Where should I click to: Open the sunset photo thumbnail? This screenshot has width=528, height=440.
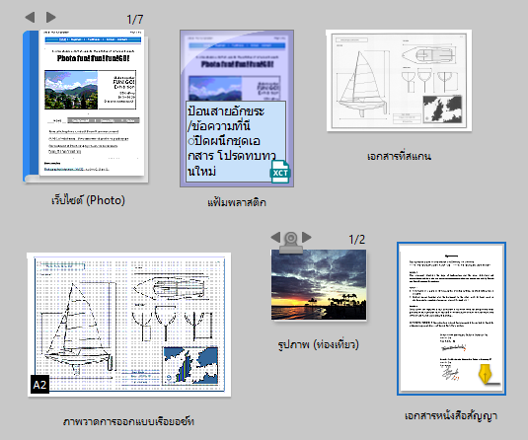tap(319, 285)
